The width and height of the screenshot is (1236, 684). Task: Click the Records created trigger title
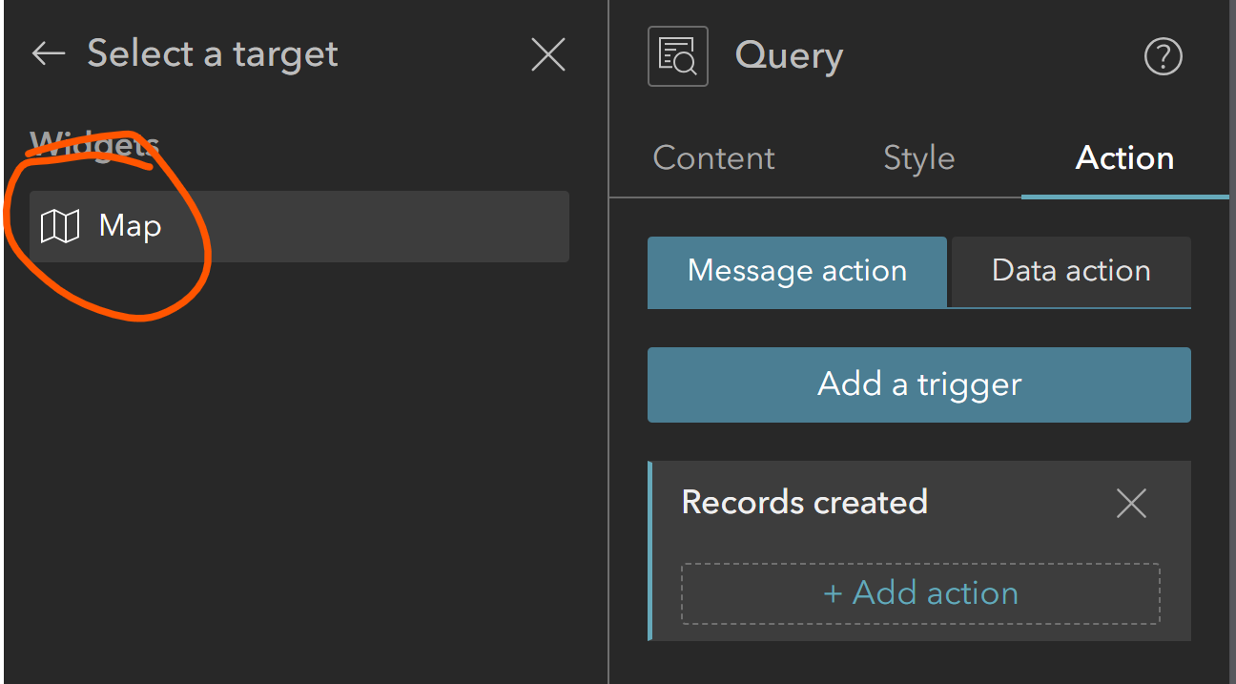coord(804,502)
